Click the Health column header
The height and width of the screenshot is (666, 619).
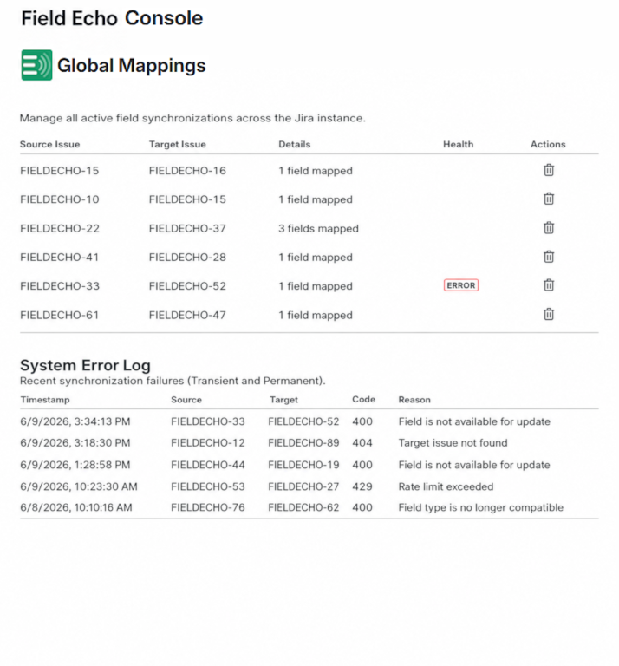(458, 145)
